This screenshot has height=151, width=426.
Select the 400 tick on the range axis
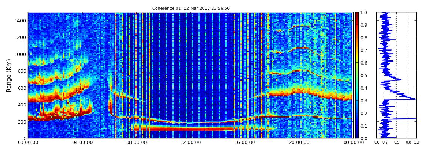tap(21, 105)
